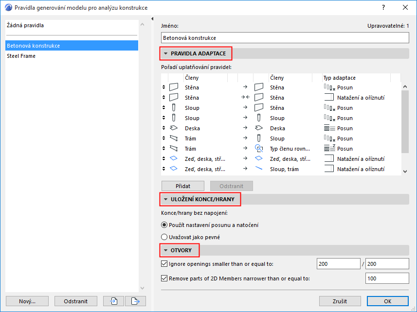The width and height of the screenshot is (417, 312).
Task: Click the export rules icon button
Action: [x=136, y=301]
